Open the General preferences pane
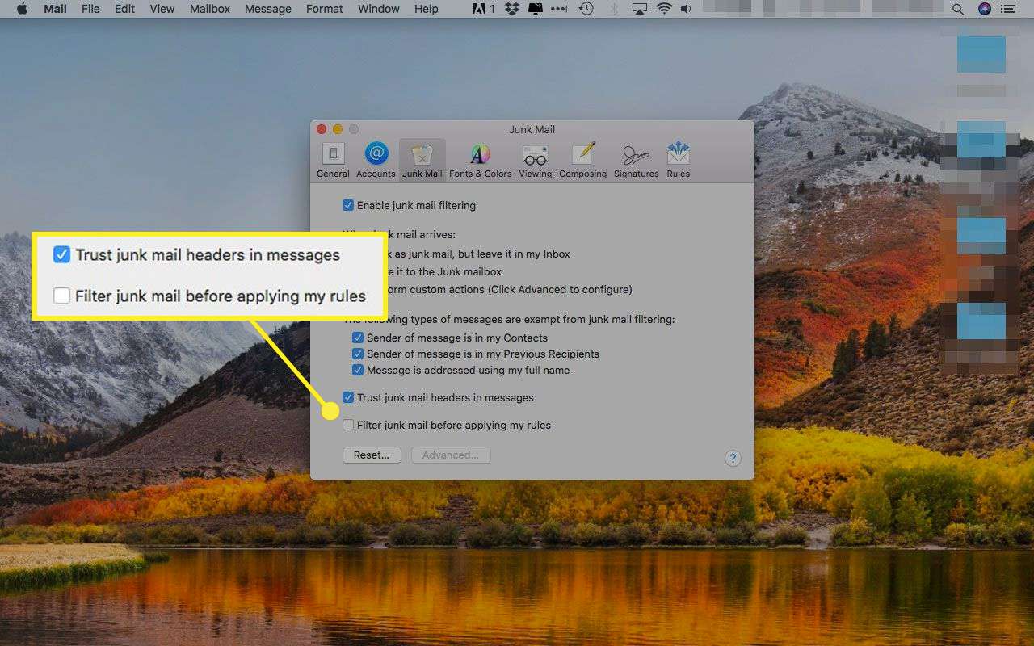This screenshot has width=1034, height=646. coord(333,160)
